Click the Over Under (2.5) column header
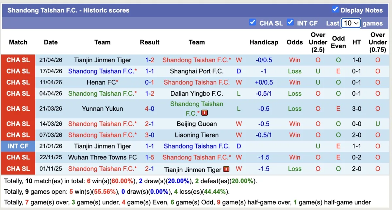 pos(318,42)
